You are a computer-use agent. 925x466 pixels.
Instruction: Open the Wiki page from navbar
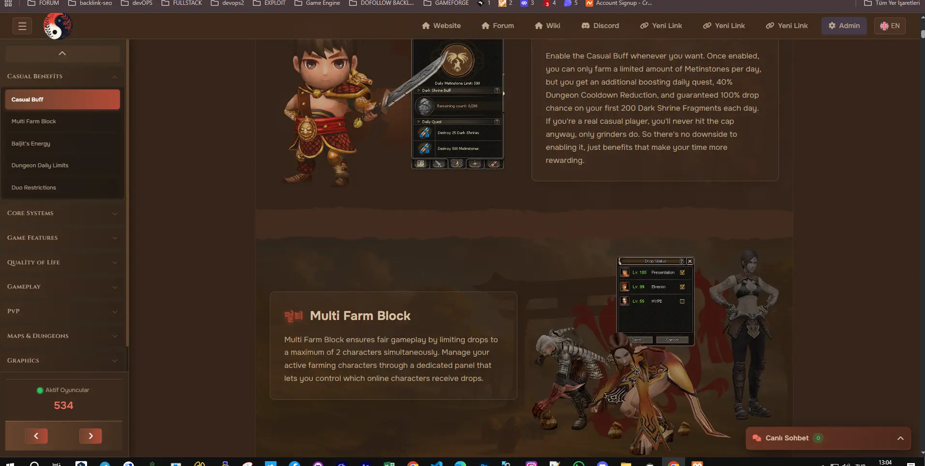tap(547, 26)
